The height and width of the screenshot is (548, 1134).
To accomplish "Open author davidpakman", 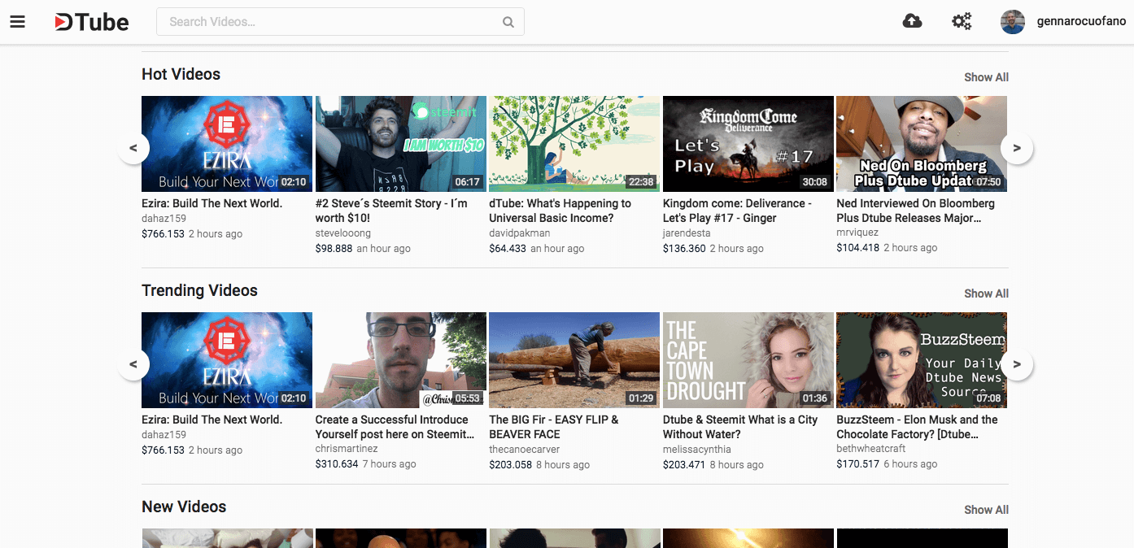I will point(520,233).
